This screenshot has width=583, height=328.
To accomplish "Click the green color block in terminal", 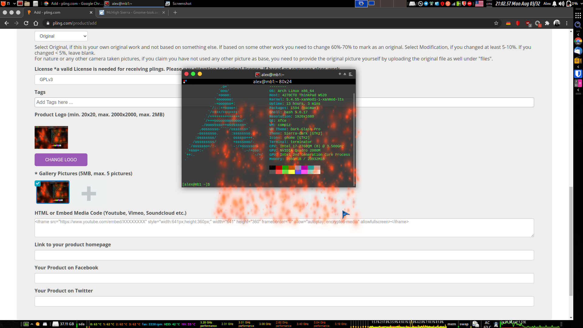I will coord(285,168).
